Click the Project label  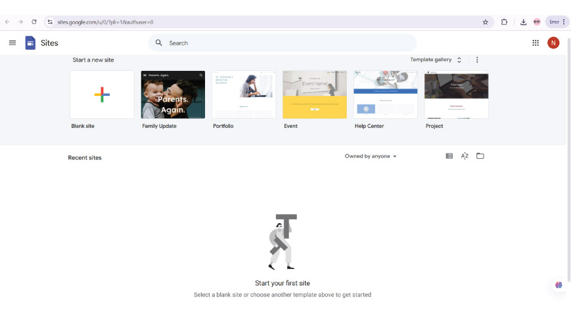[x=434, y=126]
